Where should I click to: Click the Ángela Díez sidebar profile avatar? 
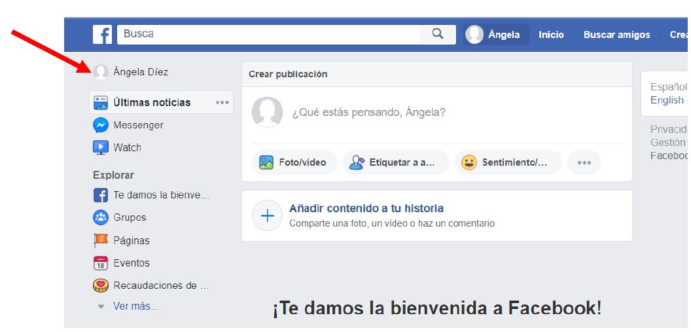[x=101, y=72]
